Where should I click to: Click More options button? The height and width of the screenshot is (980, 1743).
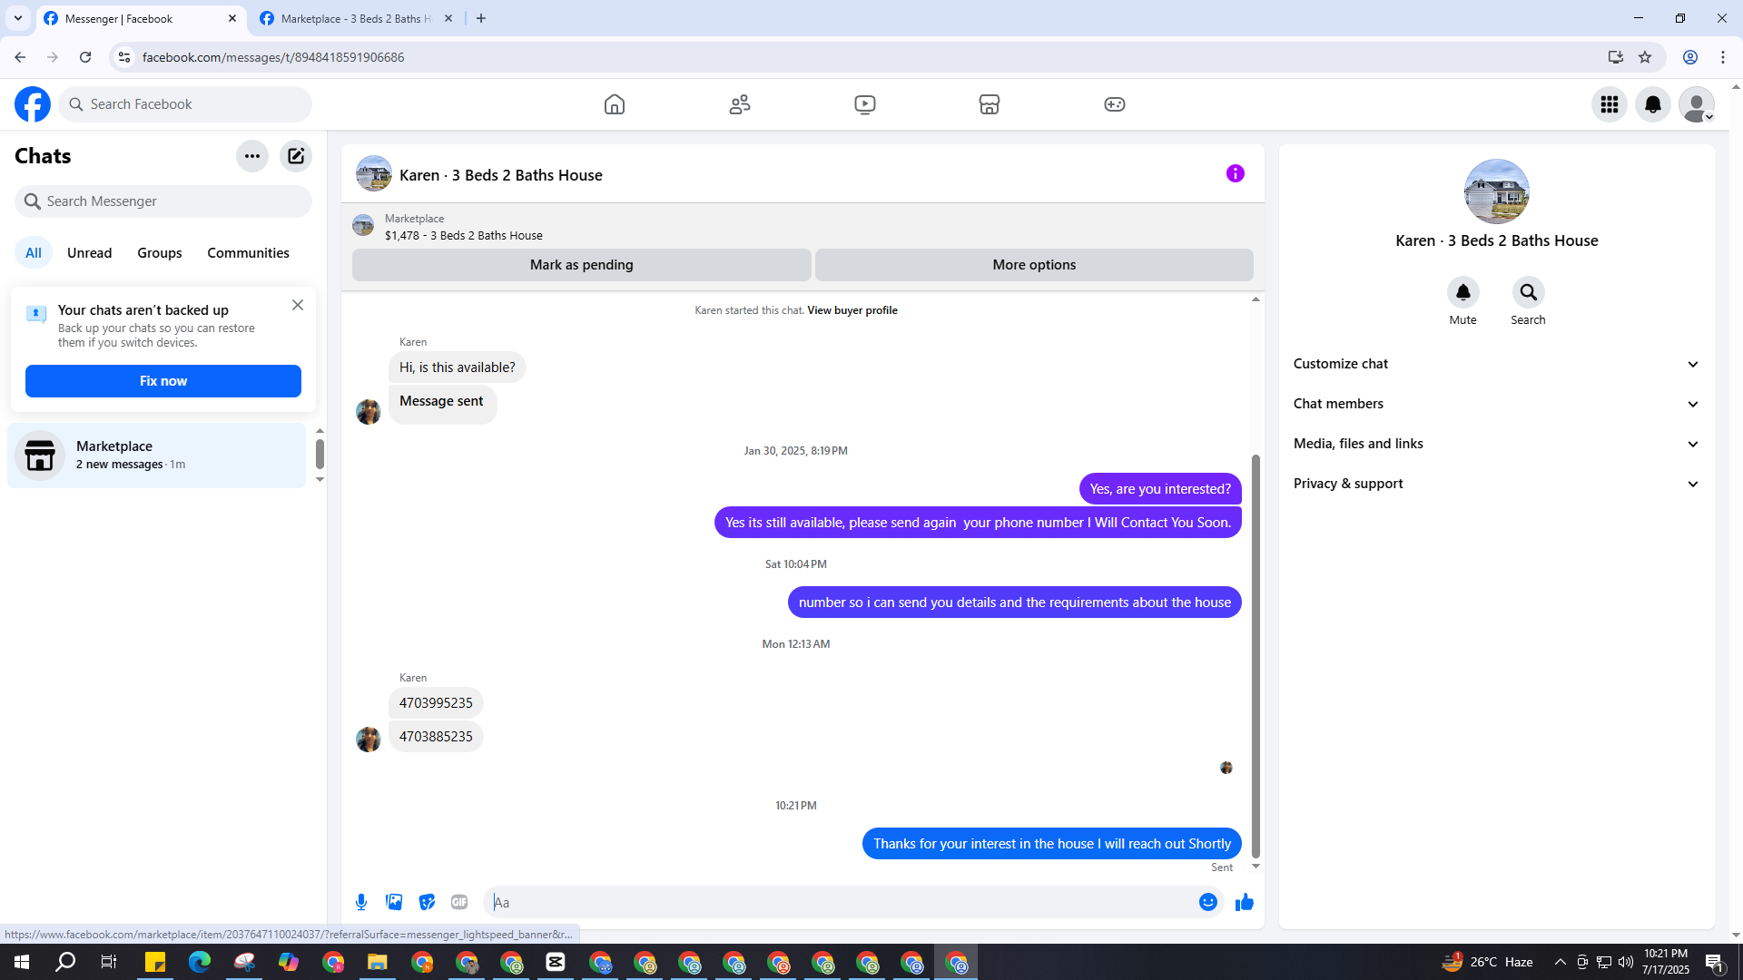[1034, 265]
